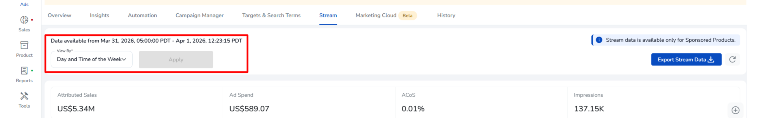Switch to the Insights tab

point(99,15)
